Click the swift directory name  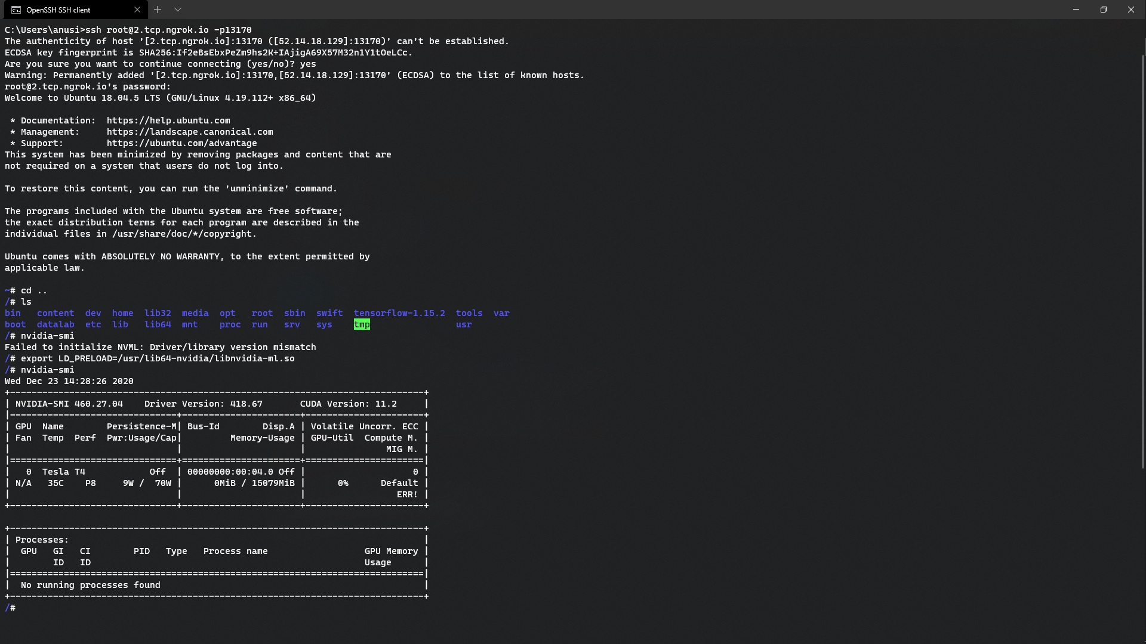pos(329,313)
